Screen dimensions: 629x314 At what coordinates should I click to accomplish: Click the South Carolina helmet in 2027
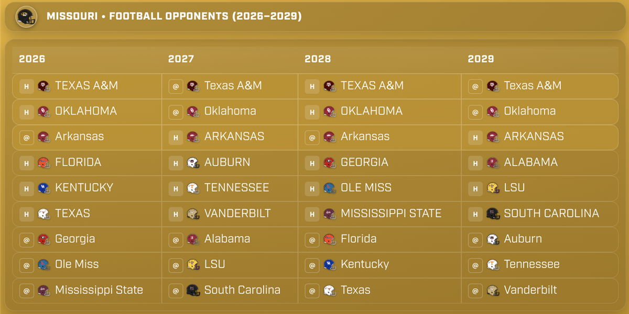pos(193,290)
